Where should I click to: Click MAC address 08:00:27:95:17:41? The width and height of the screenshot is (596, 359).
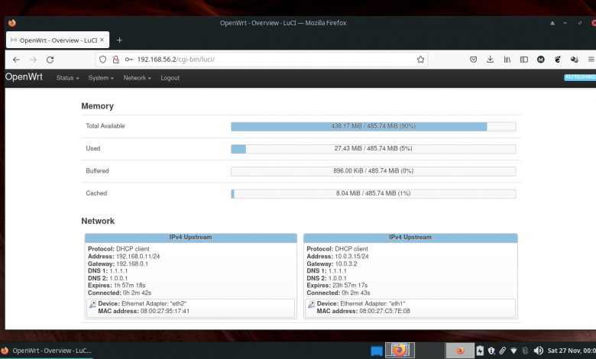click(x=164, y=311)
